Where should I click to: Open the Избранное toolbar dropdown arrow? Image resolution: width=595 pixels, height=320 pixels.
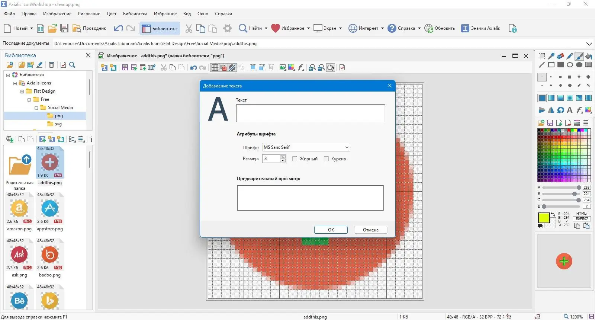point(308,28)
